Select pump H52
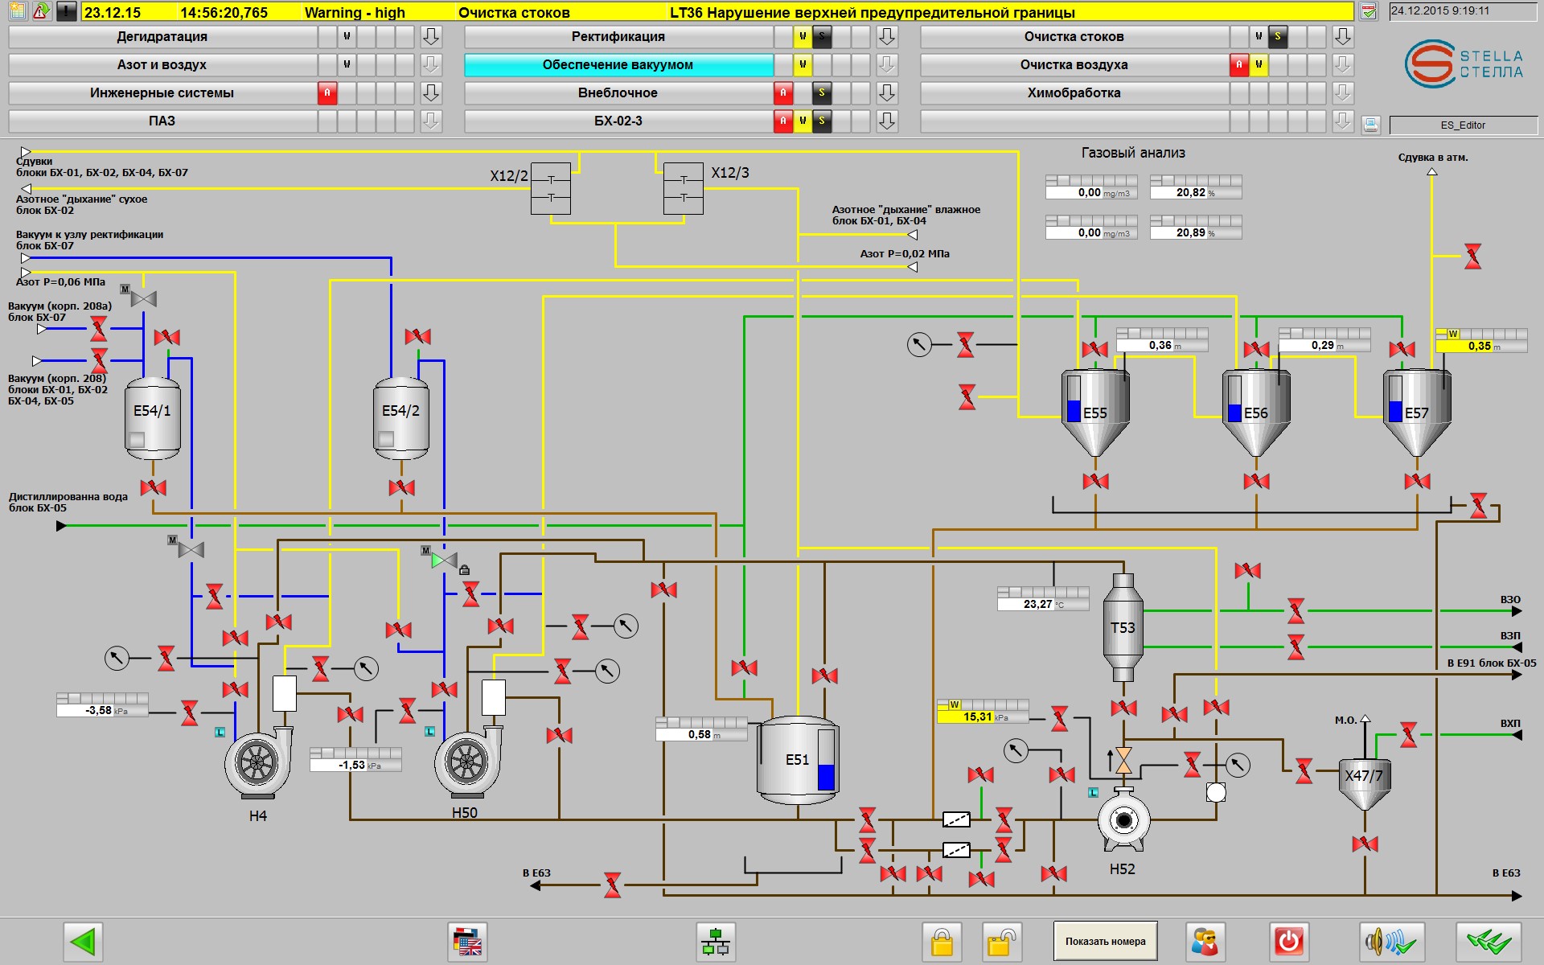Screen dimensions: 1544x965 (x=1123, y=819)
